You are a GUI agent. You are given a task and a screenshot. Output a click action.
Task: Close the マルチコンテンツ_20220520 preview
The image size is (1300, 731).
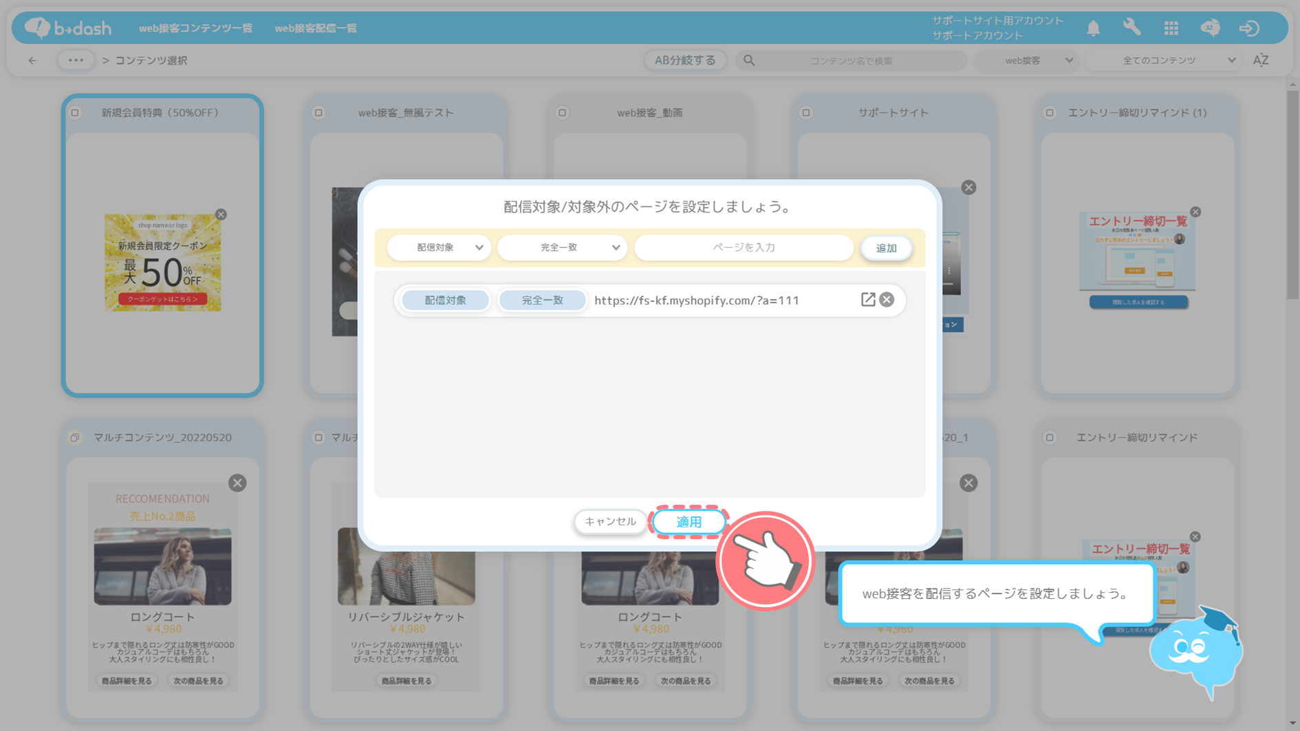(x=237, y=483)
